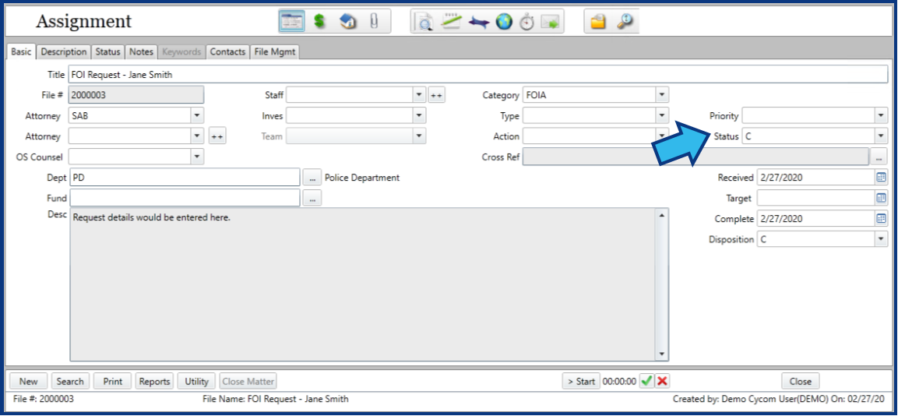Switch to the Basic tab
The height and width of the screenshot is (416, 898).
click(21, 51)
